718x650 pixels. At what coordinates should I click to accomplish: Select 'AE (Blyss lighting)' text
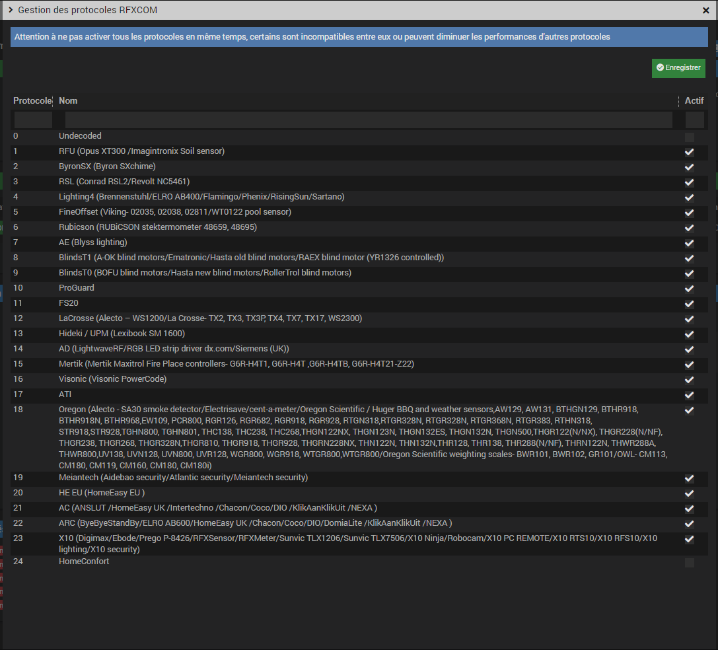point(93,242)
